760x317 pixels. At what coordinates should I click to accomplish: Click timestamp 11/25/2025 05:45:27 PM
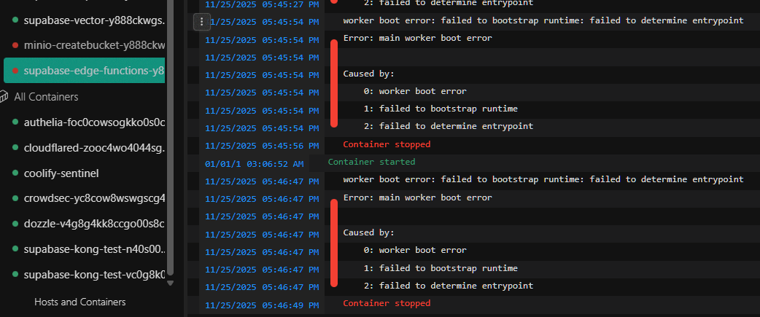point(262,4)
